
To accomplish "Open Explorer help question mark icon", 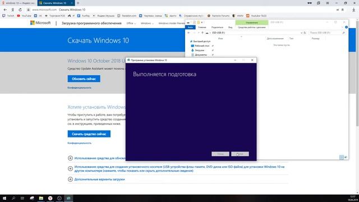I will tap(346, 27).
